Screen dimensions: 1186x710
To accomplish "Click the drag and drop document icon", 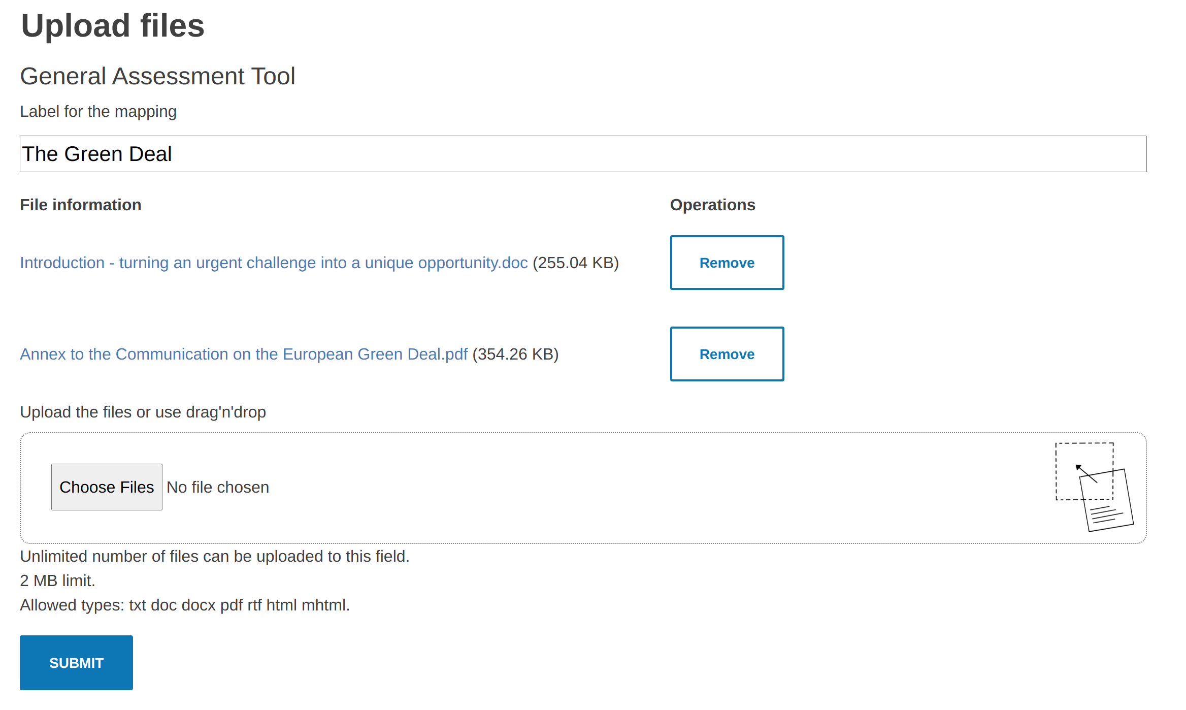I will coord(1094,487).
